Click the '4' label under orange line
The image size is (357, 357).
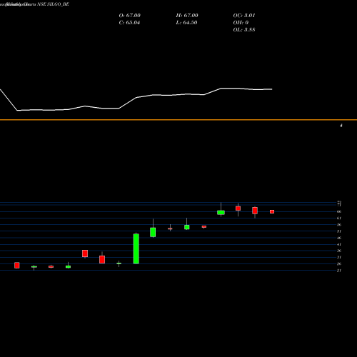(x=341, y=125)
